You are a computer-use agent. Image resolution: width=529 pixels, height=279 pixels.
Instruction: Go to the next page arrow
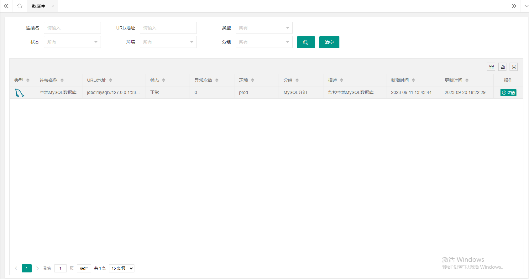37,268
